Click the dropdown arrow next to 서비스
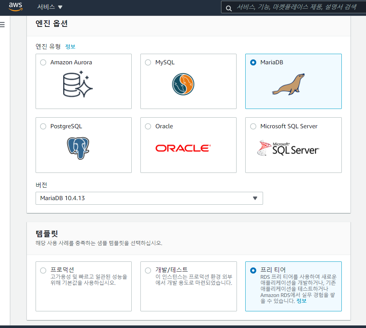The image size is (366, 328). (60, 7)
